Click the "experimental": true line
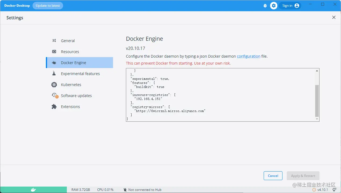341x193 pixels. (x=150, y=79)
